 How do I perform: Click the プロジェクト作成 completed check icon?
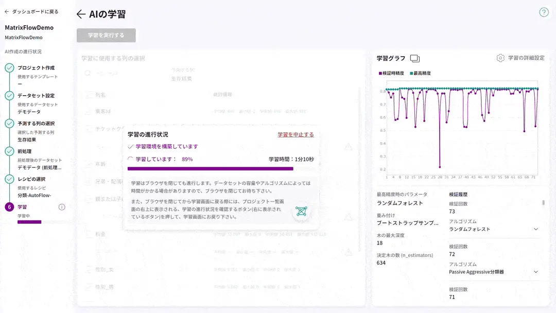(9, 68)
